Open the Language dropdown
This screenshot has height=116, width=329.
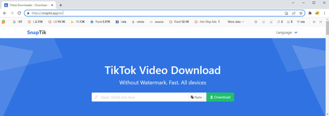287,32
